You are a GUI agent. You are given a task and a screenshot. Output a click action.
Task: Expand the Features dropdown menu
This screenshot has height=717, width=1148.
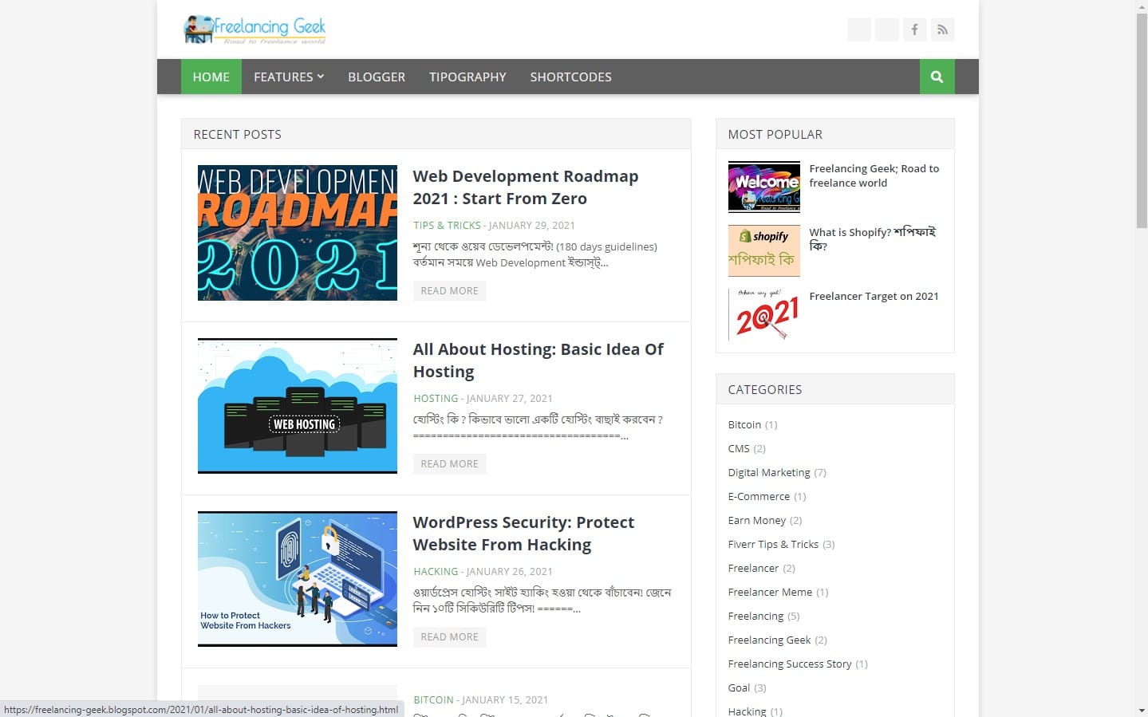[289, 77]
